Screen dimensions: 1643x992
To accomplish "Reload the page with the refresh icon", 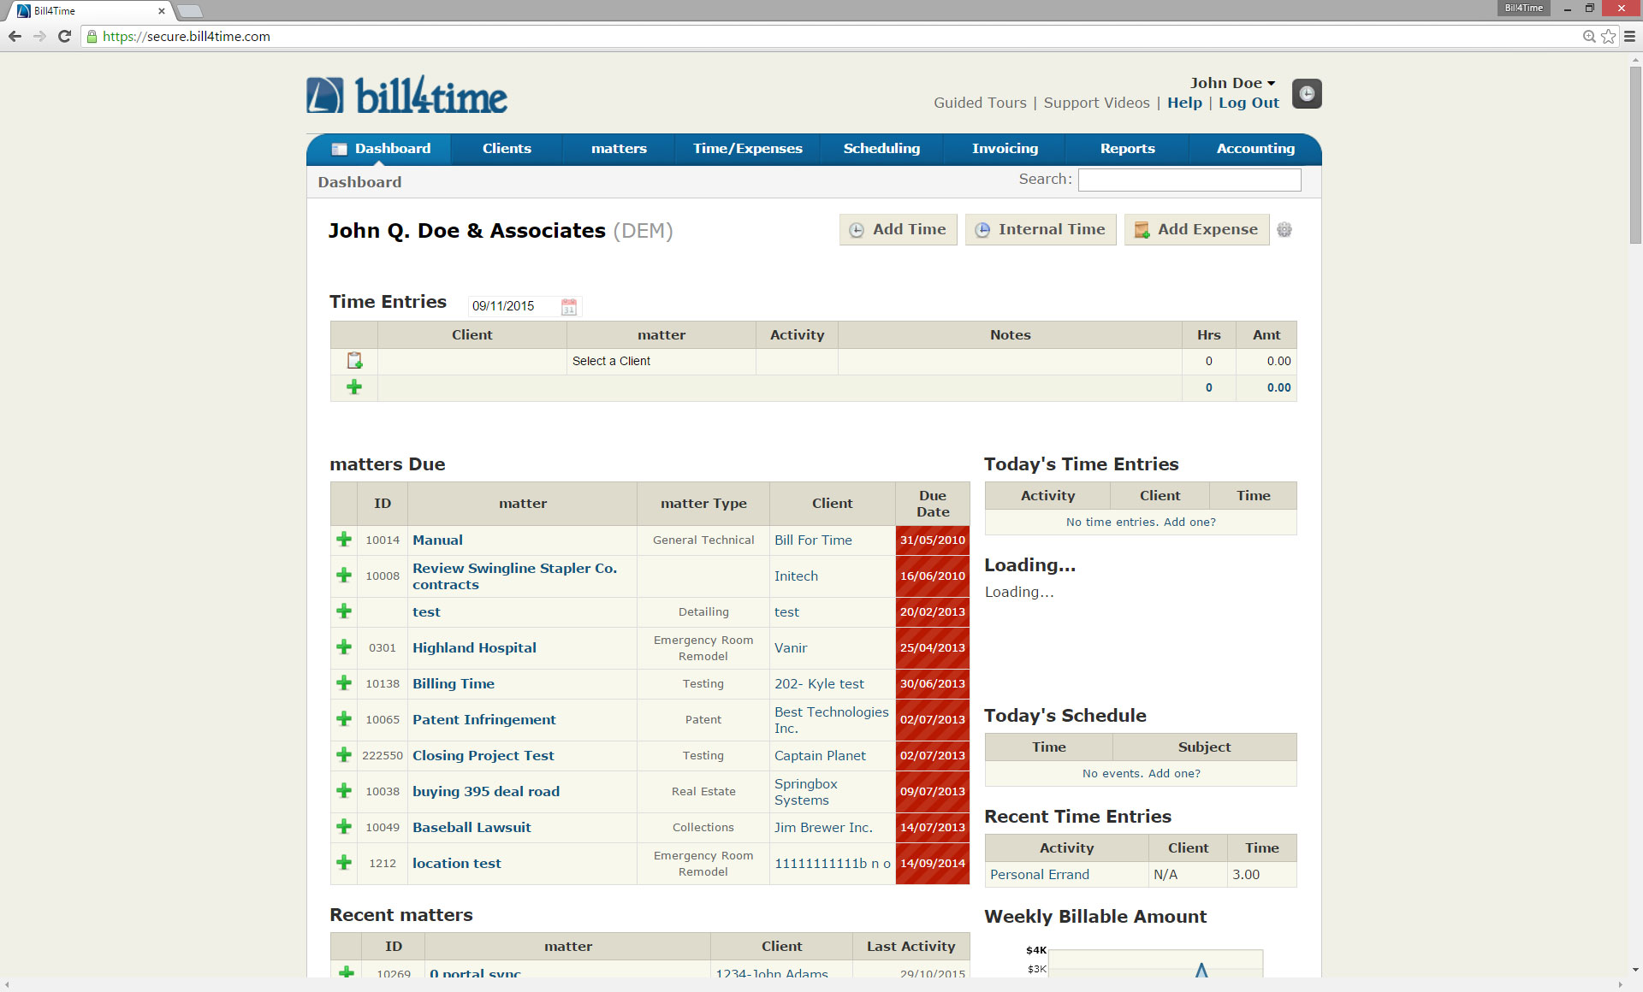I will (x=64, y=37).
